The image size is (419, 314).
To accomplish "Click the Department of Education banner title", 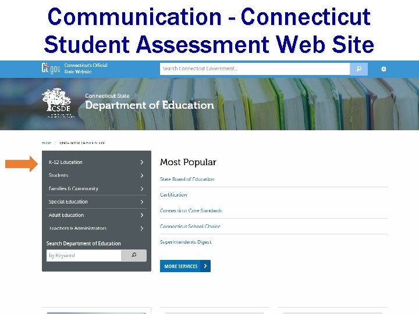I will click(x=150, y=105).
